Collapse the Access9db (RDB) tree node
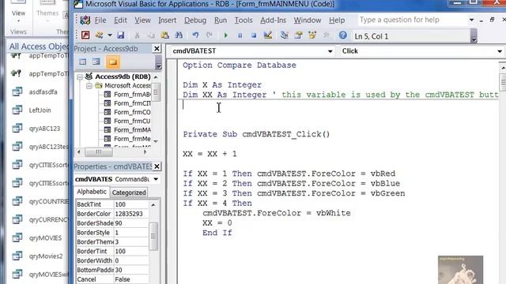506x284 pixels. pos(80,77)
